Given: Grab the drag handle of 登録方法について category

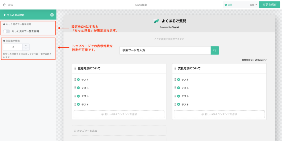Looking at the screenshot, I should click(x=75, y=69).
